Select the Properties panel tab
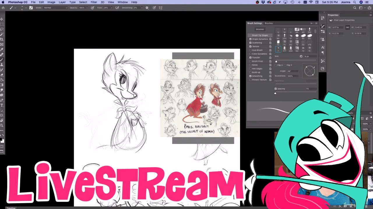 pyautogui.click(x=333, y=15)
